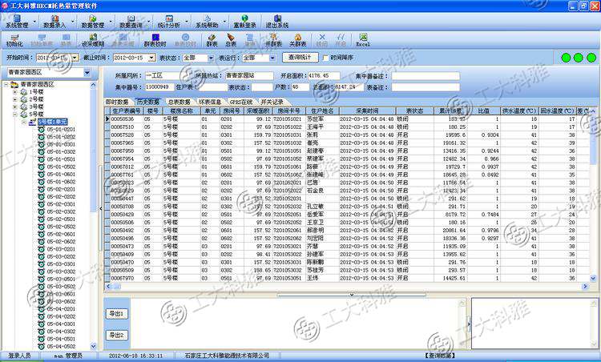Click the left panel collapse arrow handle
This screenshot has height=362, width=601.
[101, 208]
